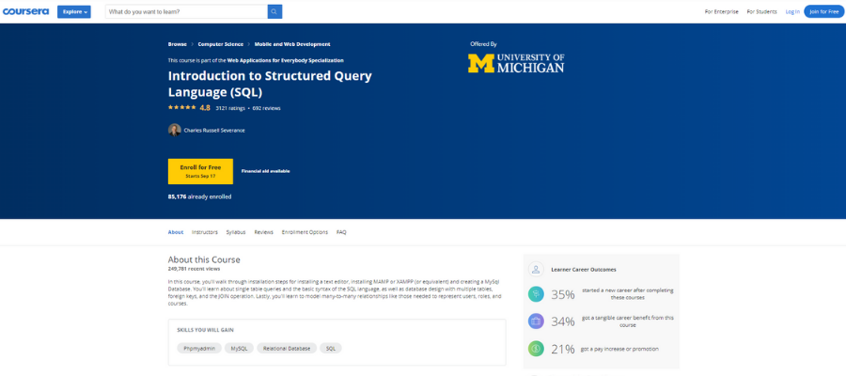Click the Learner Career Outcomes heading
Image resolution: width=846 pixels, height=376 pixels.
[x=584, y=269]
